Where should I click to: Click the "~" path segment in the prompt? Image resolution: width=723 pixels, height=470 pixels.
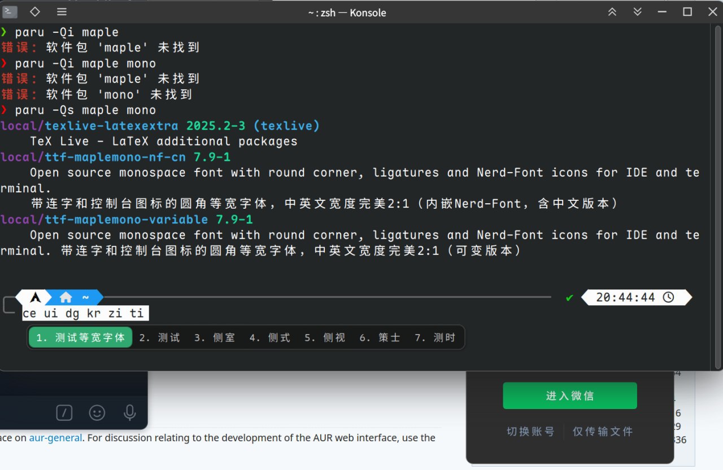tap(86, 297)
